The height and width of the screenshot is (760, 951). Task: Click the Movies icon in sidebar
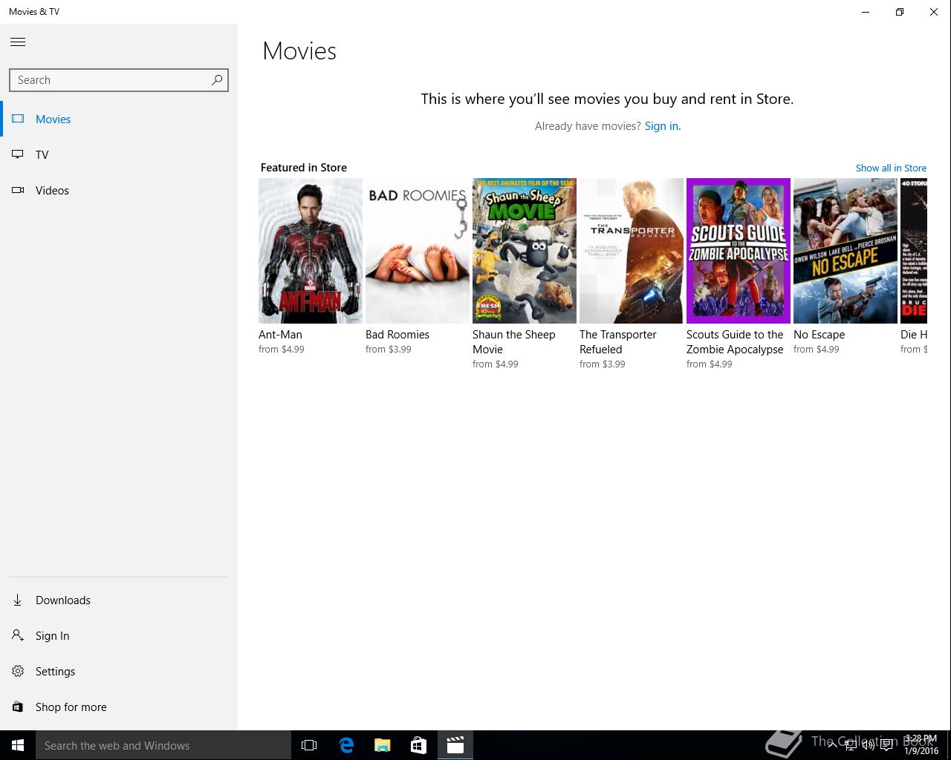coord(18,119)
